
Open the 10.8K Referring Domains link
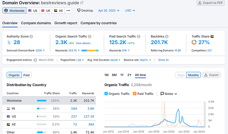pos(178,50)
